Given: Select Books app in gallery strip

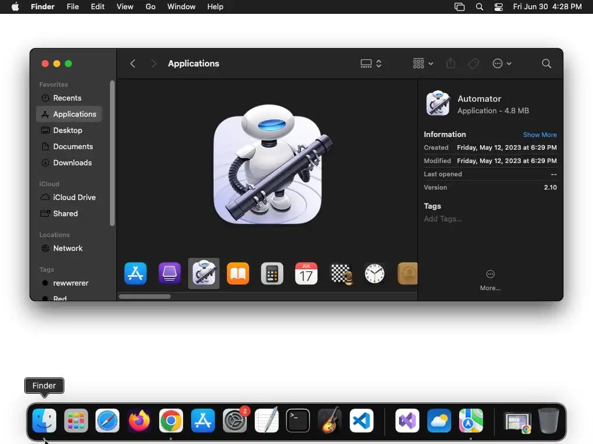Looking at the screenshot, I should tap(238, 273).
